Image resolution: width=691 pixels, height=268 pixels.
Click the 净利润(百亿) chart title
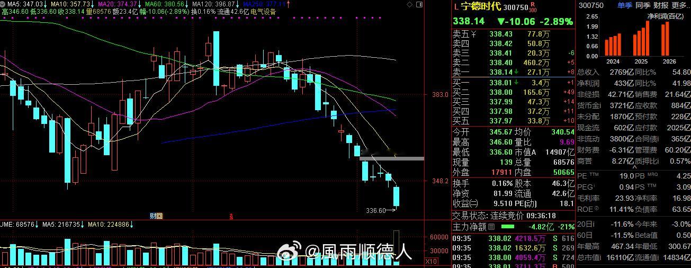pos(666,16)
